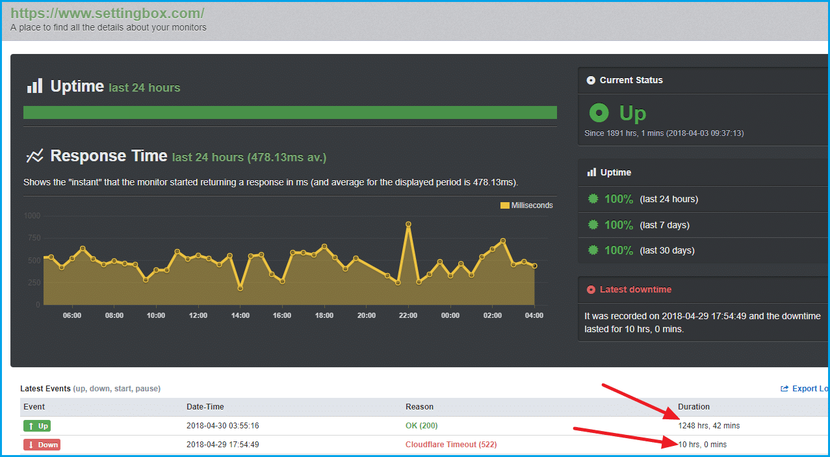Open the https://www.settingbox.com/ monitor link
Screen dimensions: 830x457
coord(107,13)
